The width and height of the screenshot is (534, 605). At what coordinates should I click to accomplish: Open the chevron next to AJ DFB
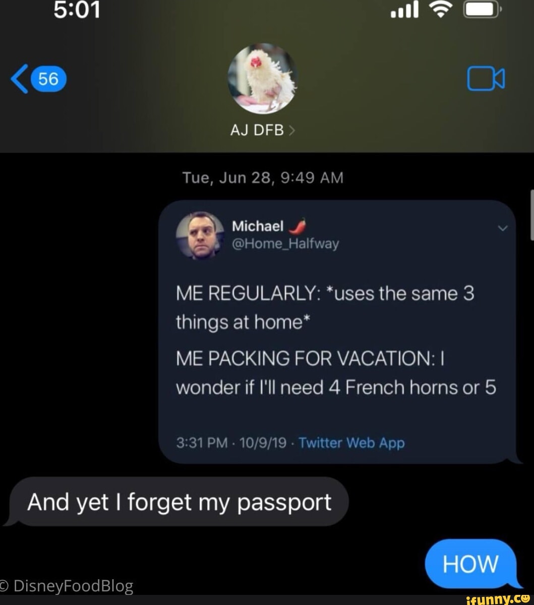292,130
